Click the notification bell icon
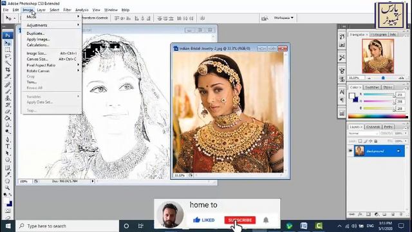 pos(266,220)
